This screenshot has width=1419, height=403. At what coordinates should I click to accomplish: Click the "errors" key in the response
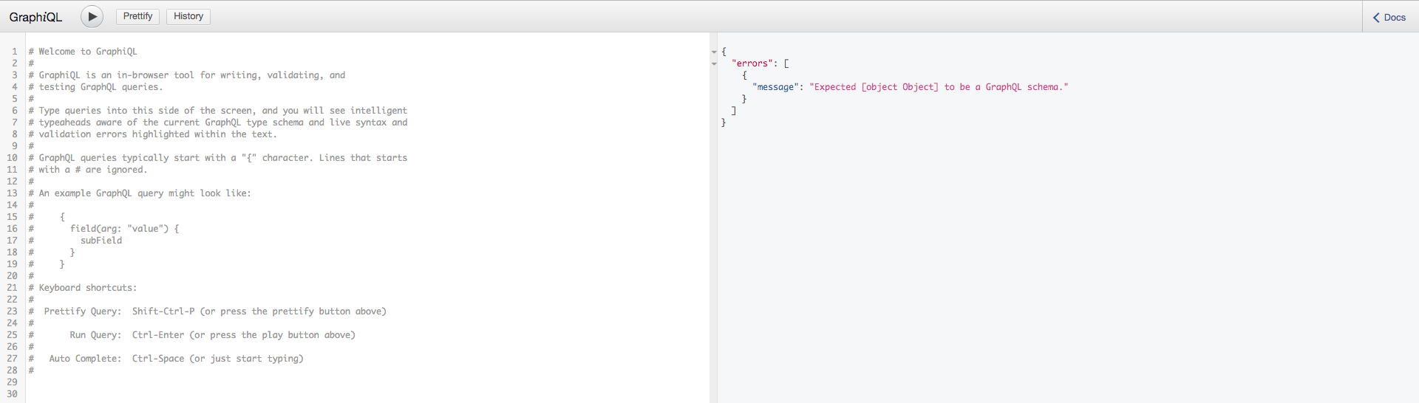pyautogui.click(x=752, y=63)
